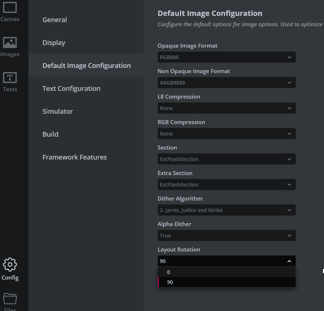Viewport: 324px width, 311px height.
Task: Open the Canvas panel
Action: 10,11
